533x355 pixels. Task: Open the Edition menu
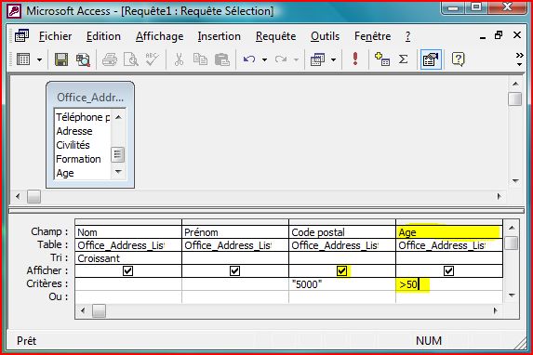pyautogui.click(x=103, y=36)
